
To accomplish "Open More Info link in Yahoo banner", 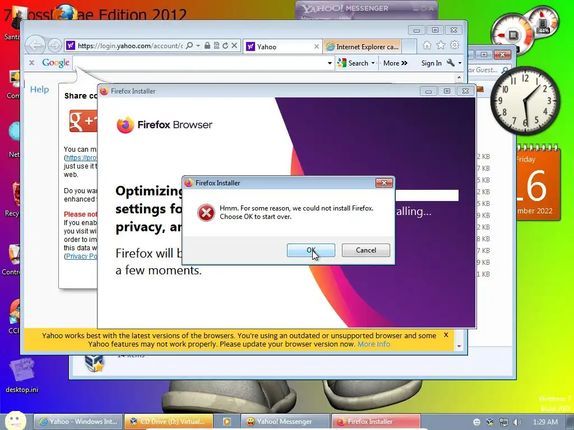I will point(374,344).
